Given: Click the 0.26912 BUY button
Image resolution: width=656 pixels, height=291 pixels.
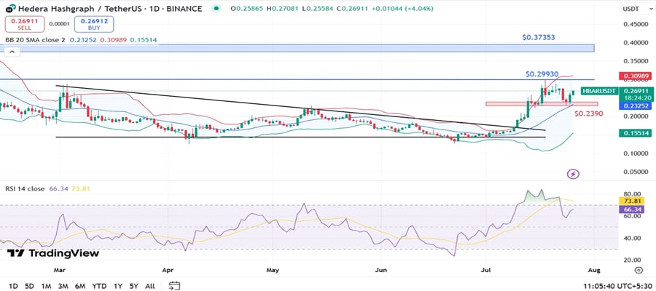Looking at the screenshot, I should pos(94,24).
